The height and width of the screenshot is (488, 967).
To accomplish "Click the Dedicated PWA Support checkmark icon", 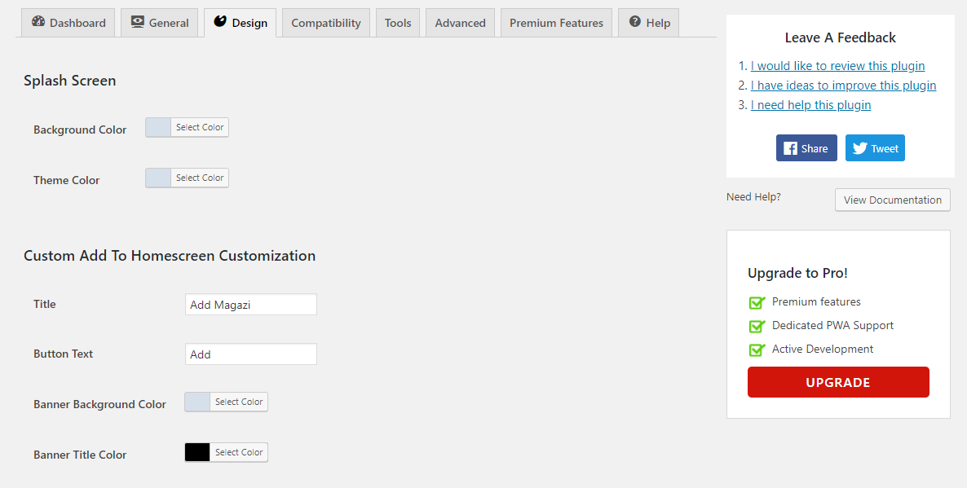I will 757,326.
